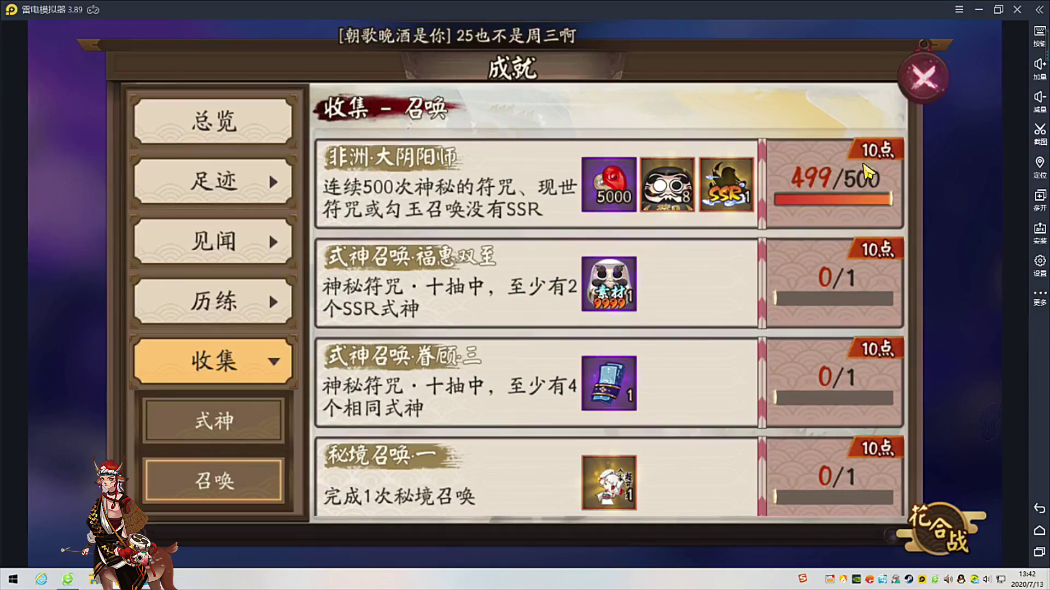Select the 式神 sub-tab

tap(213, 421)
